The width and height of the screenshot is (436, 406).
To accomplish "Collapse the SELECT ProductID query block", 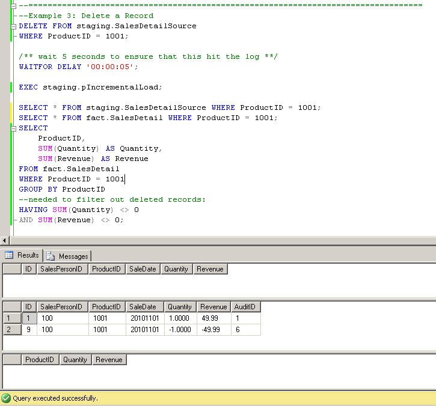I will click(13, 128).
